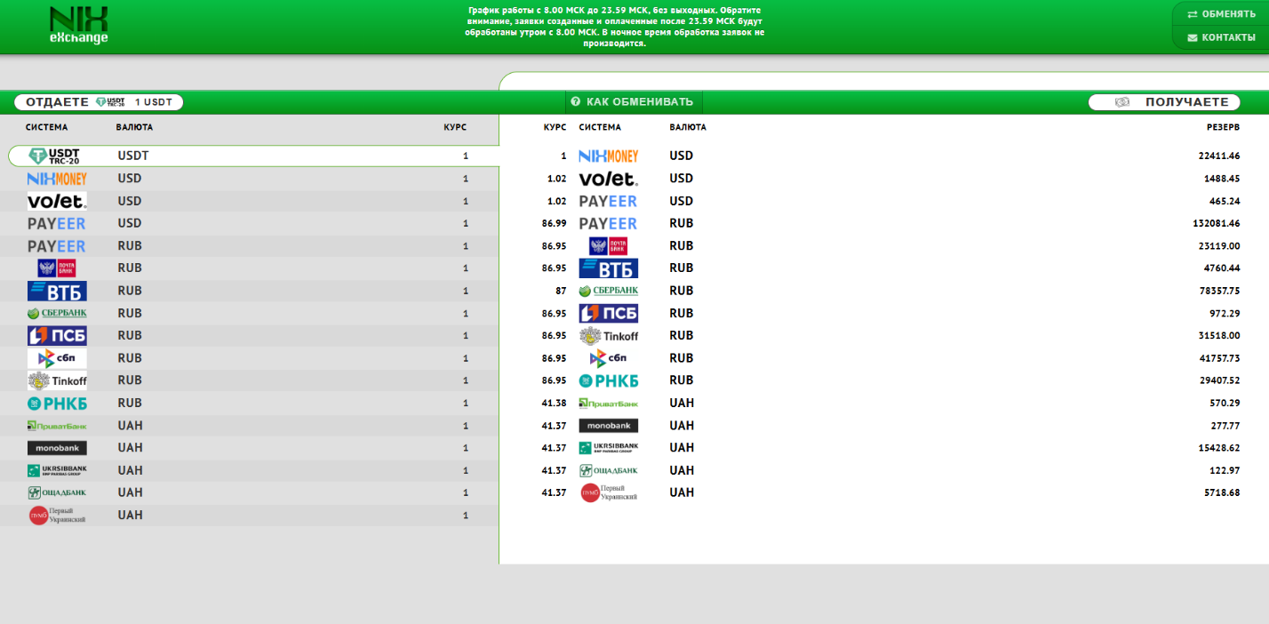The width and height of the screenshot is (1269, 624).
Task: Select UkrSibbank logo in the give list
Action: (57, 470)
